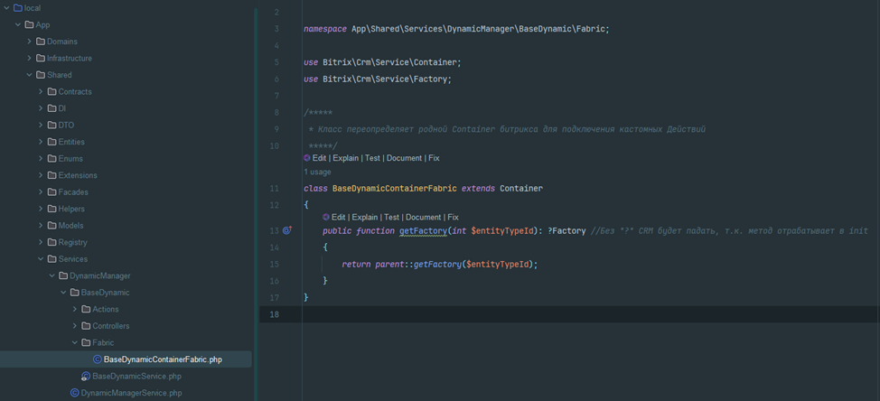Click Document above class BaseDynamicContainerFabric
The height and width of the screenshot is (401, 880).
click(404, 158)
